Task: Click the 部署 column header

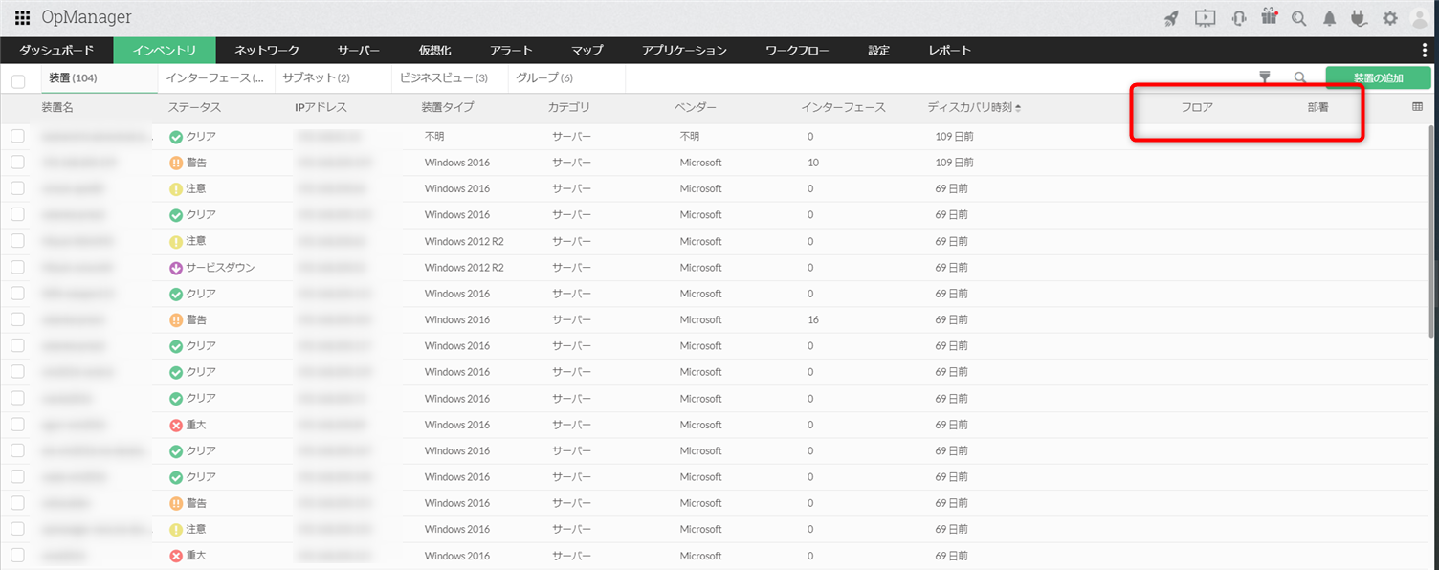Action: click(x=1317, y=107)
